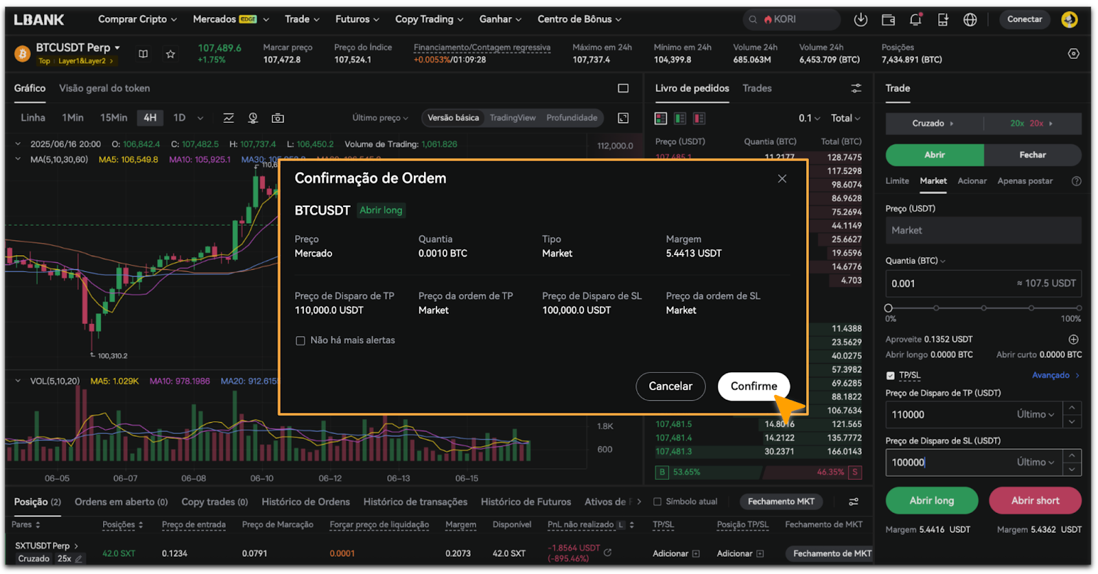1098x574 pixels.
Task: Open the order book Total dropdown
Action: 845,119
